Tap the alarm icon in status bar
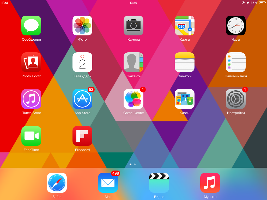 [x=248, y=3]
